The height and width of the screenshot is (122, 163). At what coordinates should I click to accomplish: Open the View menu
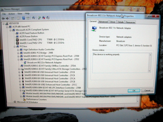(20, 13)
